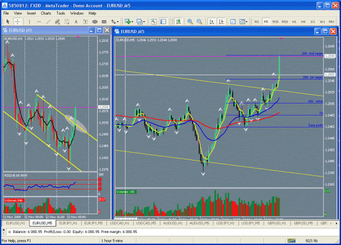Screen dimensions: 341x245
Task: Switch to the USDCAD,M5 chart tab
Action: 146,223
